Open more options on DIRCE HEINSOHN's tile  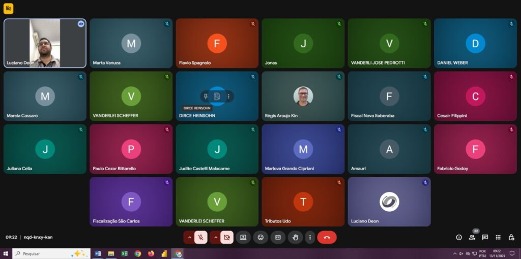tap(228, 96)
